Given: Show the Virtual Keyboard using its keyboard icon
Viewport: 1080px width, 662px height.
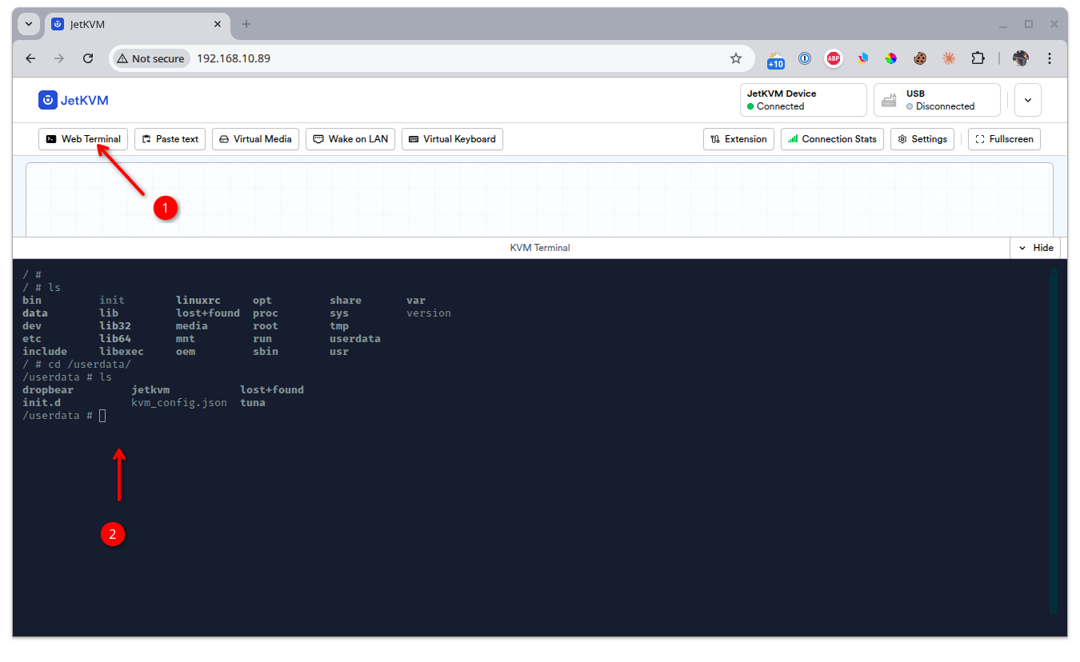Looking at the screenshot, I should (x=414, y=138).
